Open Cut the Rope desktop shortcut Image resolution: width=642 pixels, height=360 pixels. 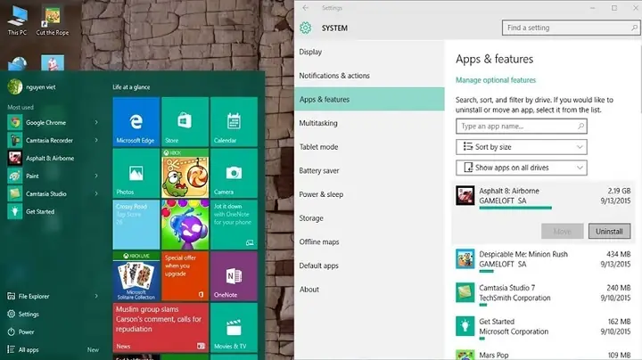tap(53, 20)
